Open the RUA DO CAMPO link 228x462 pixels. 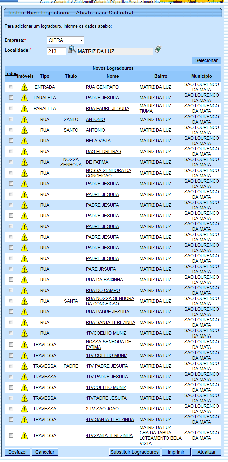tap(103, 290)
